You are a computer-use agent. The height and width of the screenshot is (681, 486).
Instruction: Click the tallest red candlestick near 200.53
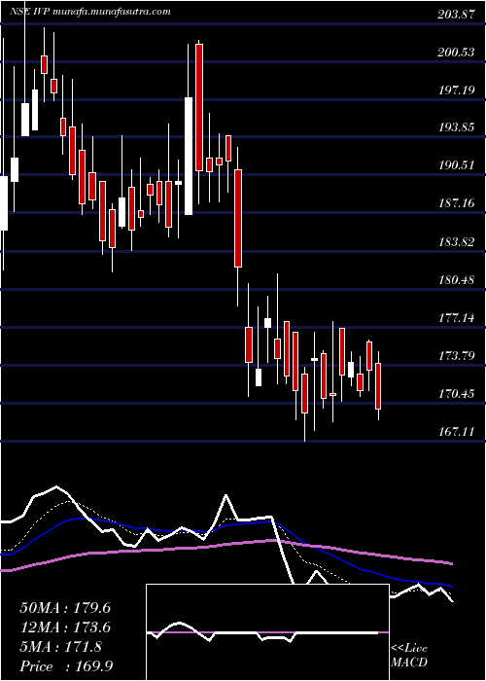pyautogui.click(x=199, y=107)
